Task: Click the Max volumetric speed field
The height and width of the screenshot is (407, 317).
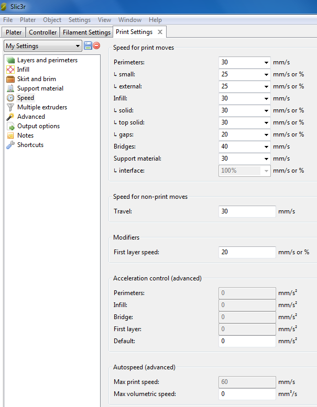Action: pyautogui.click(x=247, y=394)
